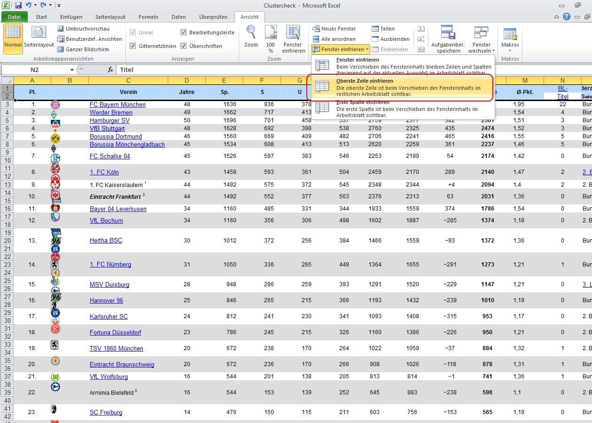Screen dimensions: 592x423
Task: Open the SC Freiburg link
Action: tap(106, 412)
